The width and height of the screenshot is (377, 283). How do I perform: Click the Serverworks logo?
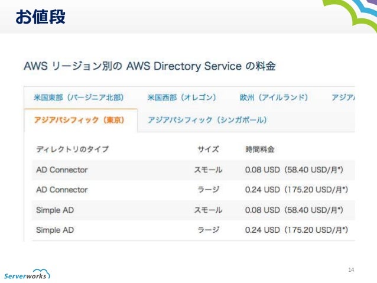point(27,274)
